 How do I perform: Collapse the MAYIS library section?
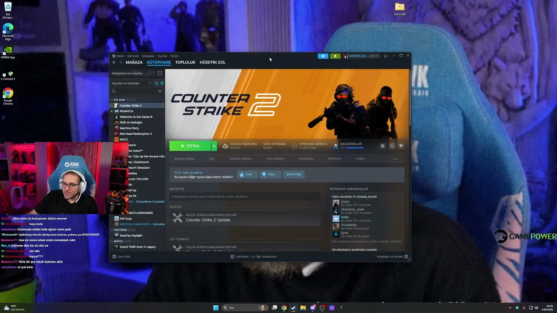click(111, 241)
